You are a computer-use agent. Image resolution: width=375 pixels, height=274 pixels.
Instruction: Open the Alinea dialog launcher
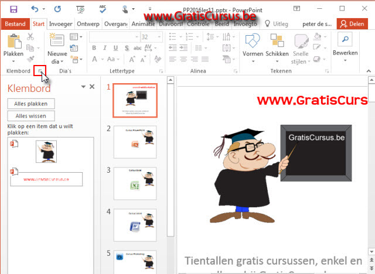[x=236, y=71]
